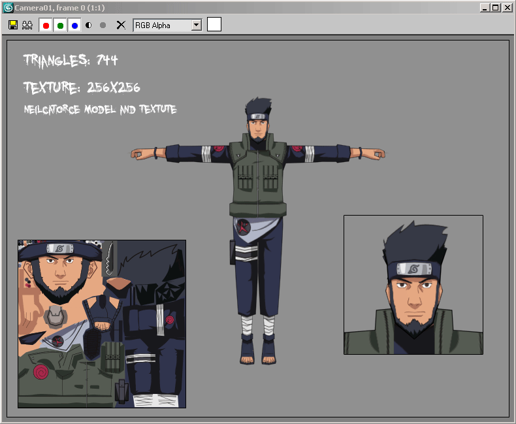This screenshot has width=516, height=424.
Task: Click the Save Bitmap floppy disk icon
Action: coord(13,25)
